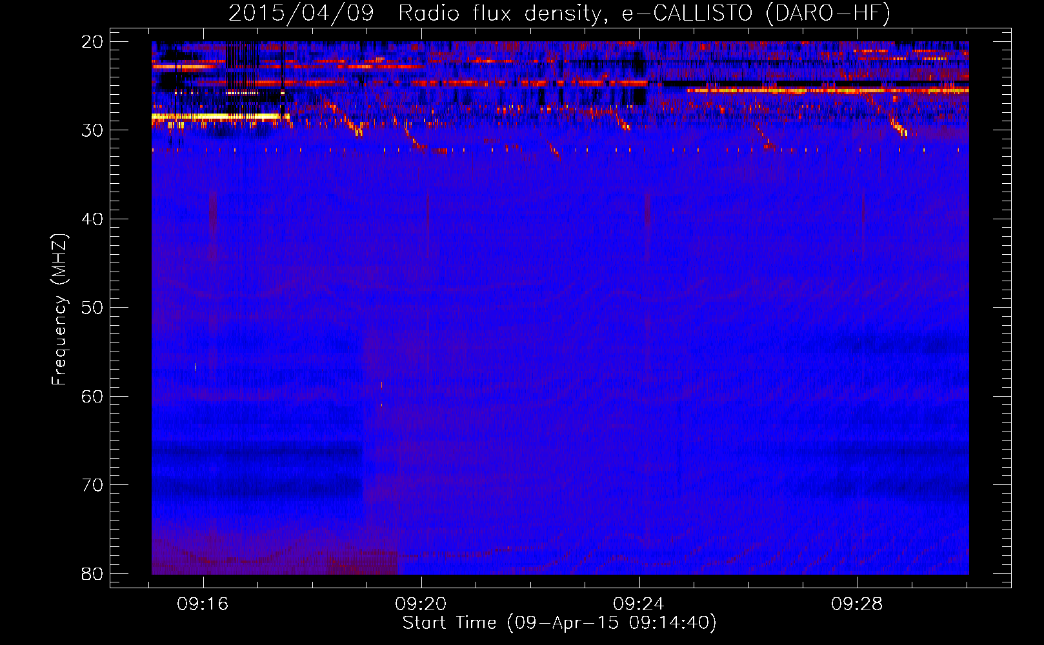The height and width of the screenshot is (645, 1044).
Task: Click the 09:16 time tick label
Action: [203, 604]
